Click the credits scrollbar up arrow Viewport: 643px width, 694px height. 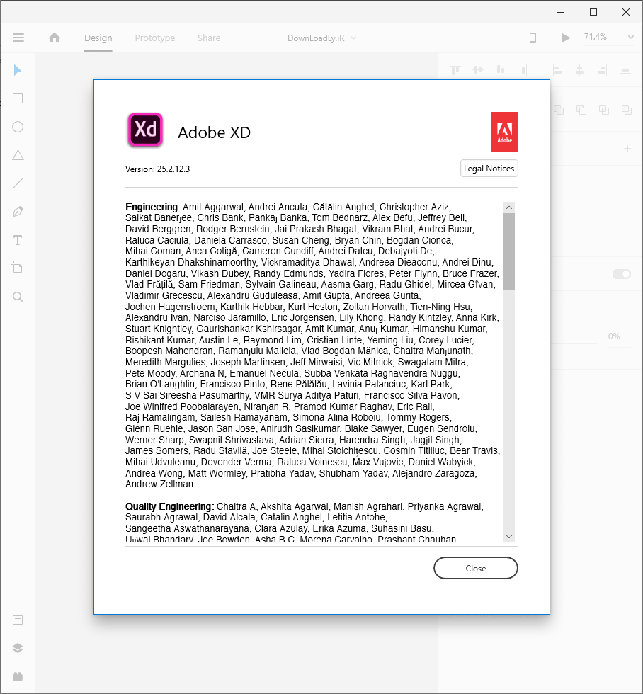pyautogui.click(x=509, y=207)
